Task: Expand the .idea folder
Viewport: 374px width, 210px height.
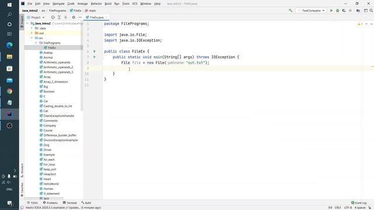Action: click(32, 29)
